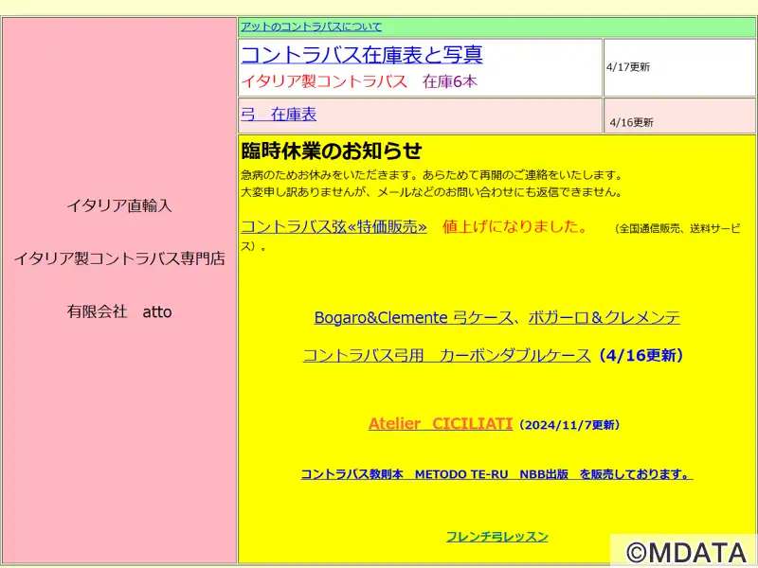Screen dimensions: 758x568
Task: Select (全国通信販売、送料サービス) note
Action: click(x=491, y=238)
